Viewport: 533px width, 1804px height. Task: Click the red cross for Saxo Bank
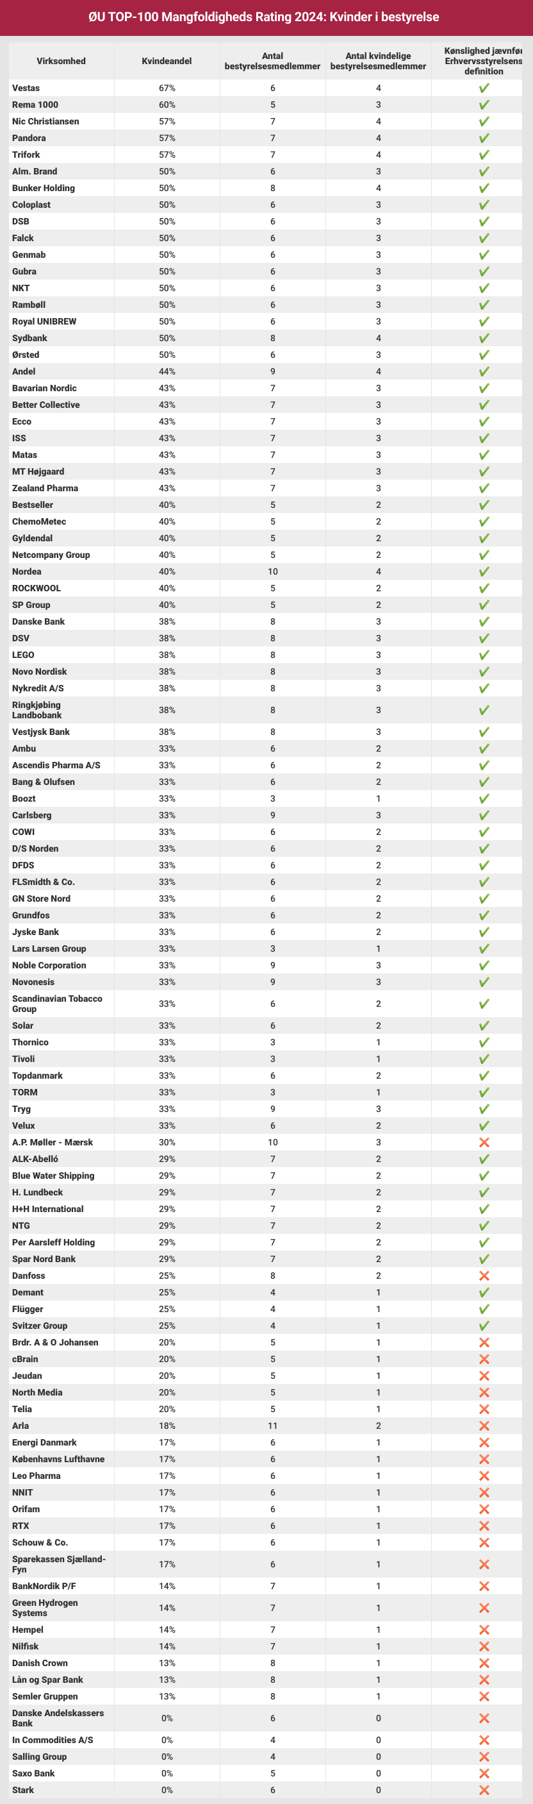pyautogui.click(x=483, y=1773)
